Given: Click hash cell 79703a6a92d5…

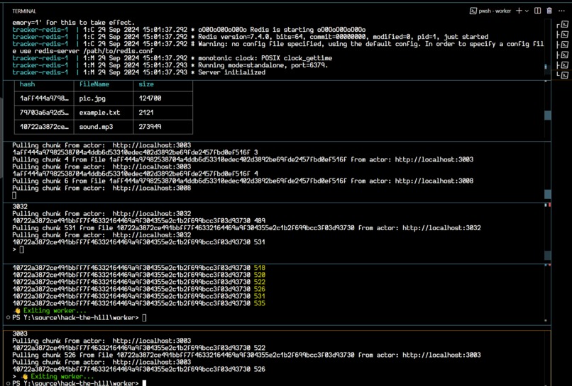Looking at the screenshot, I should [44, 113].
